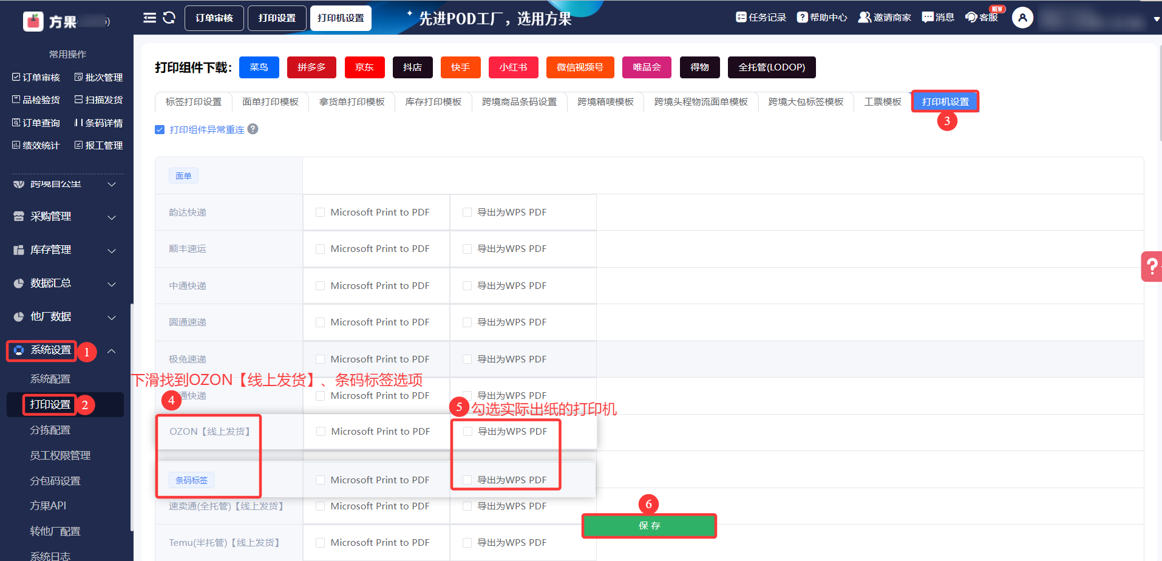Download the 得物 print component

point(699,67)
